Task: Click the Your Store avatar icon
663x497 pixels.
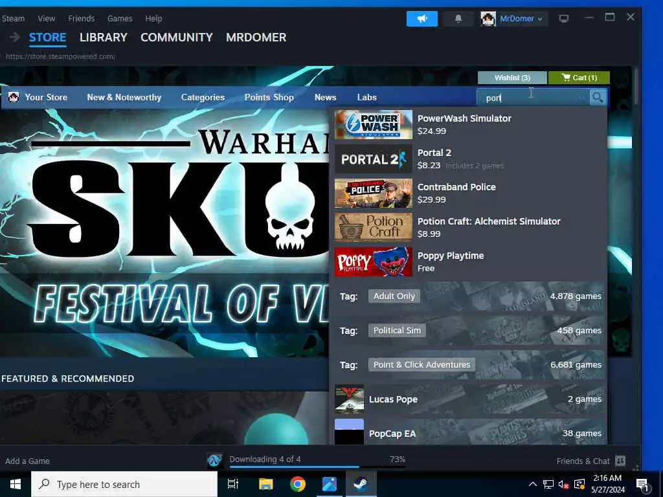Action: click(x=14, y=97)
